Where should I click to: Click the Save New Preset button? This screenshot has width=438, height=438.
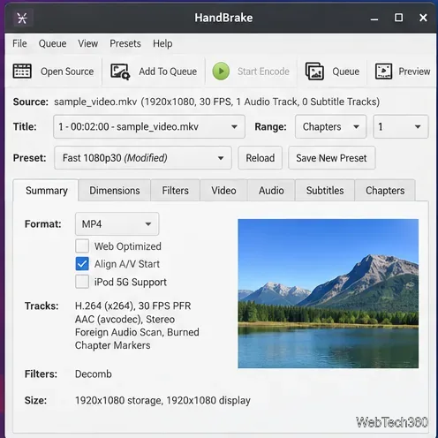[331, 158]
